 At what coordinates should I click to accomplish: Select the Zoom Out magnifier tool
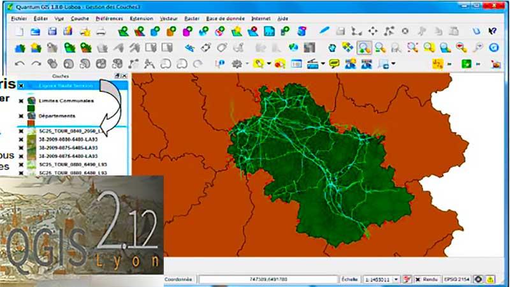coord(380,48)
